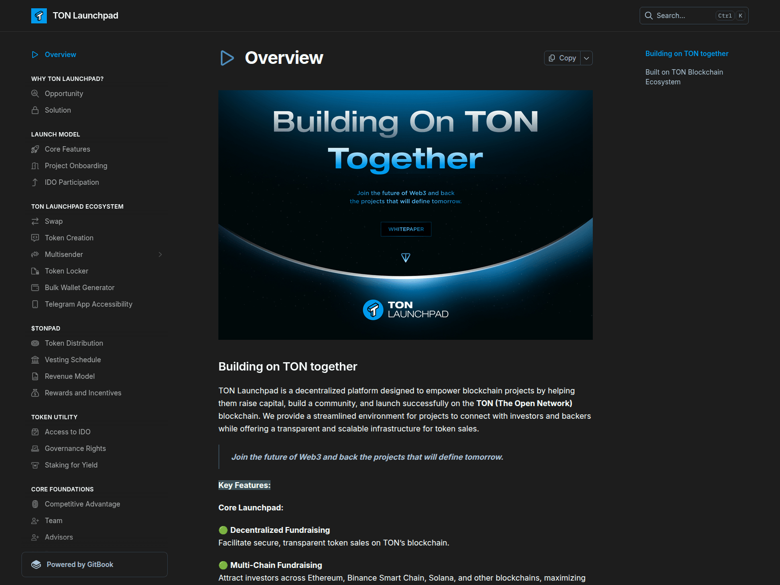Click the Overview play icon in sidebar

pos(35,55)
